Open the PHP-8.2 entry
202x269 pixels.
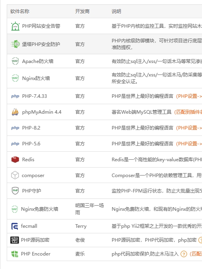pos(31,128)
